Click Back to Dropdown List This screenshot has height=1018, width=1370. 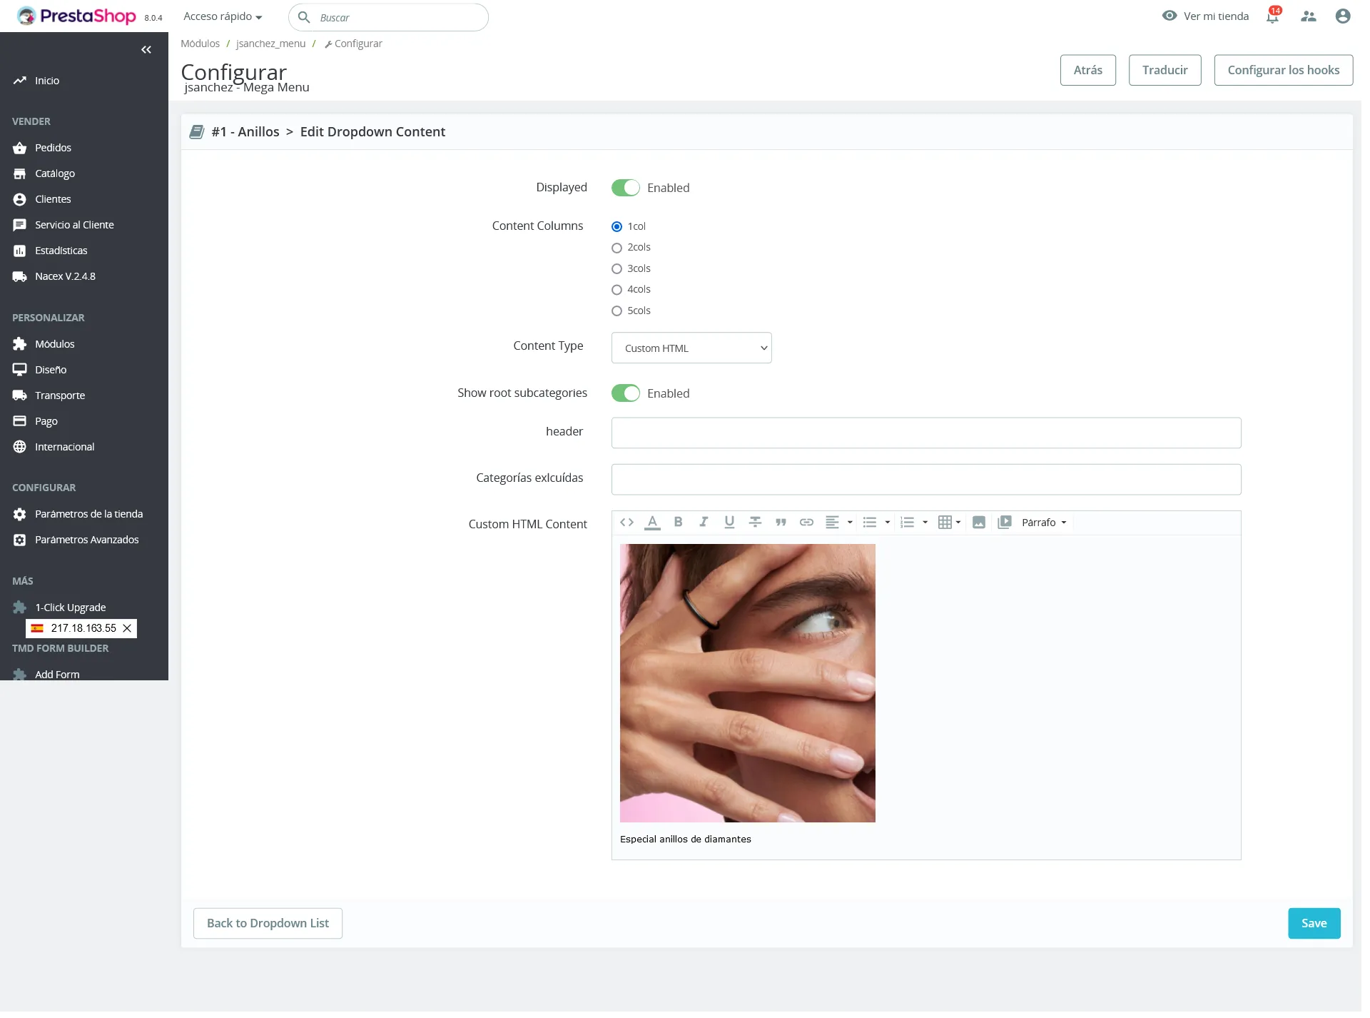tap(268, 923)
